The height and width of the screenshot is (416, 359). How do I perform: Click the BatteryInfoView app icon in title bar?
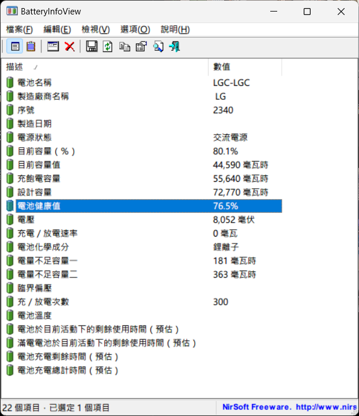12,12
